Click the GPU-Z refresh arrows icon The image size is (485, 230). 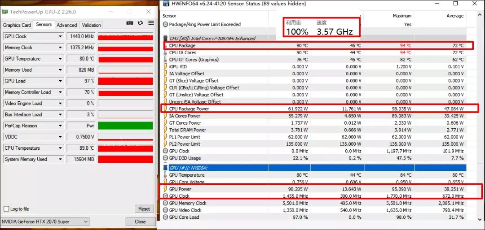point(140,23)
